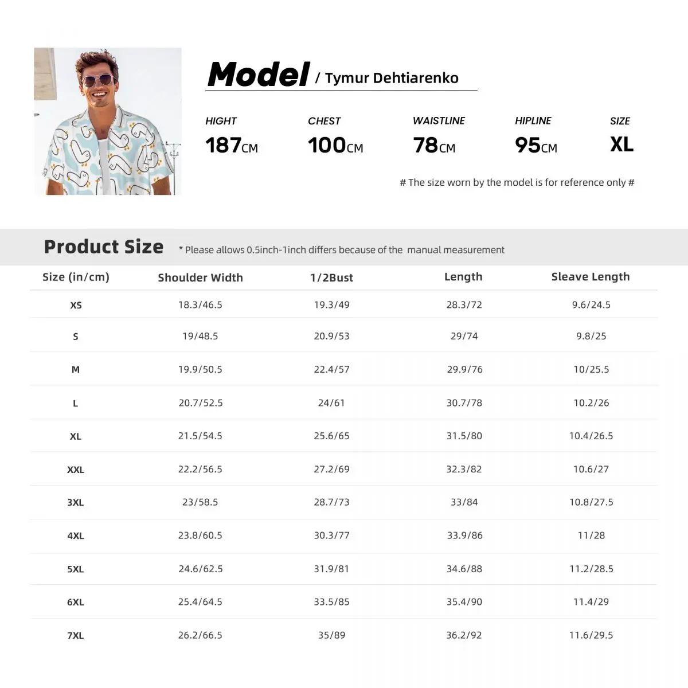Click the Shoulder Width column header

point(200,277)
